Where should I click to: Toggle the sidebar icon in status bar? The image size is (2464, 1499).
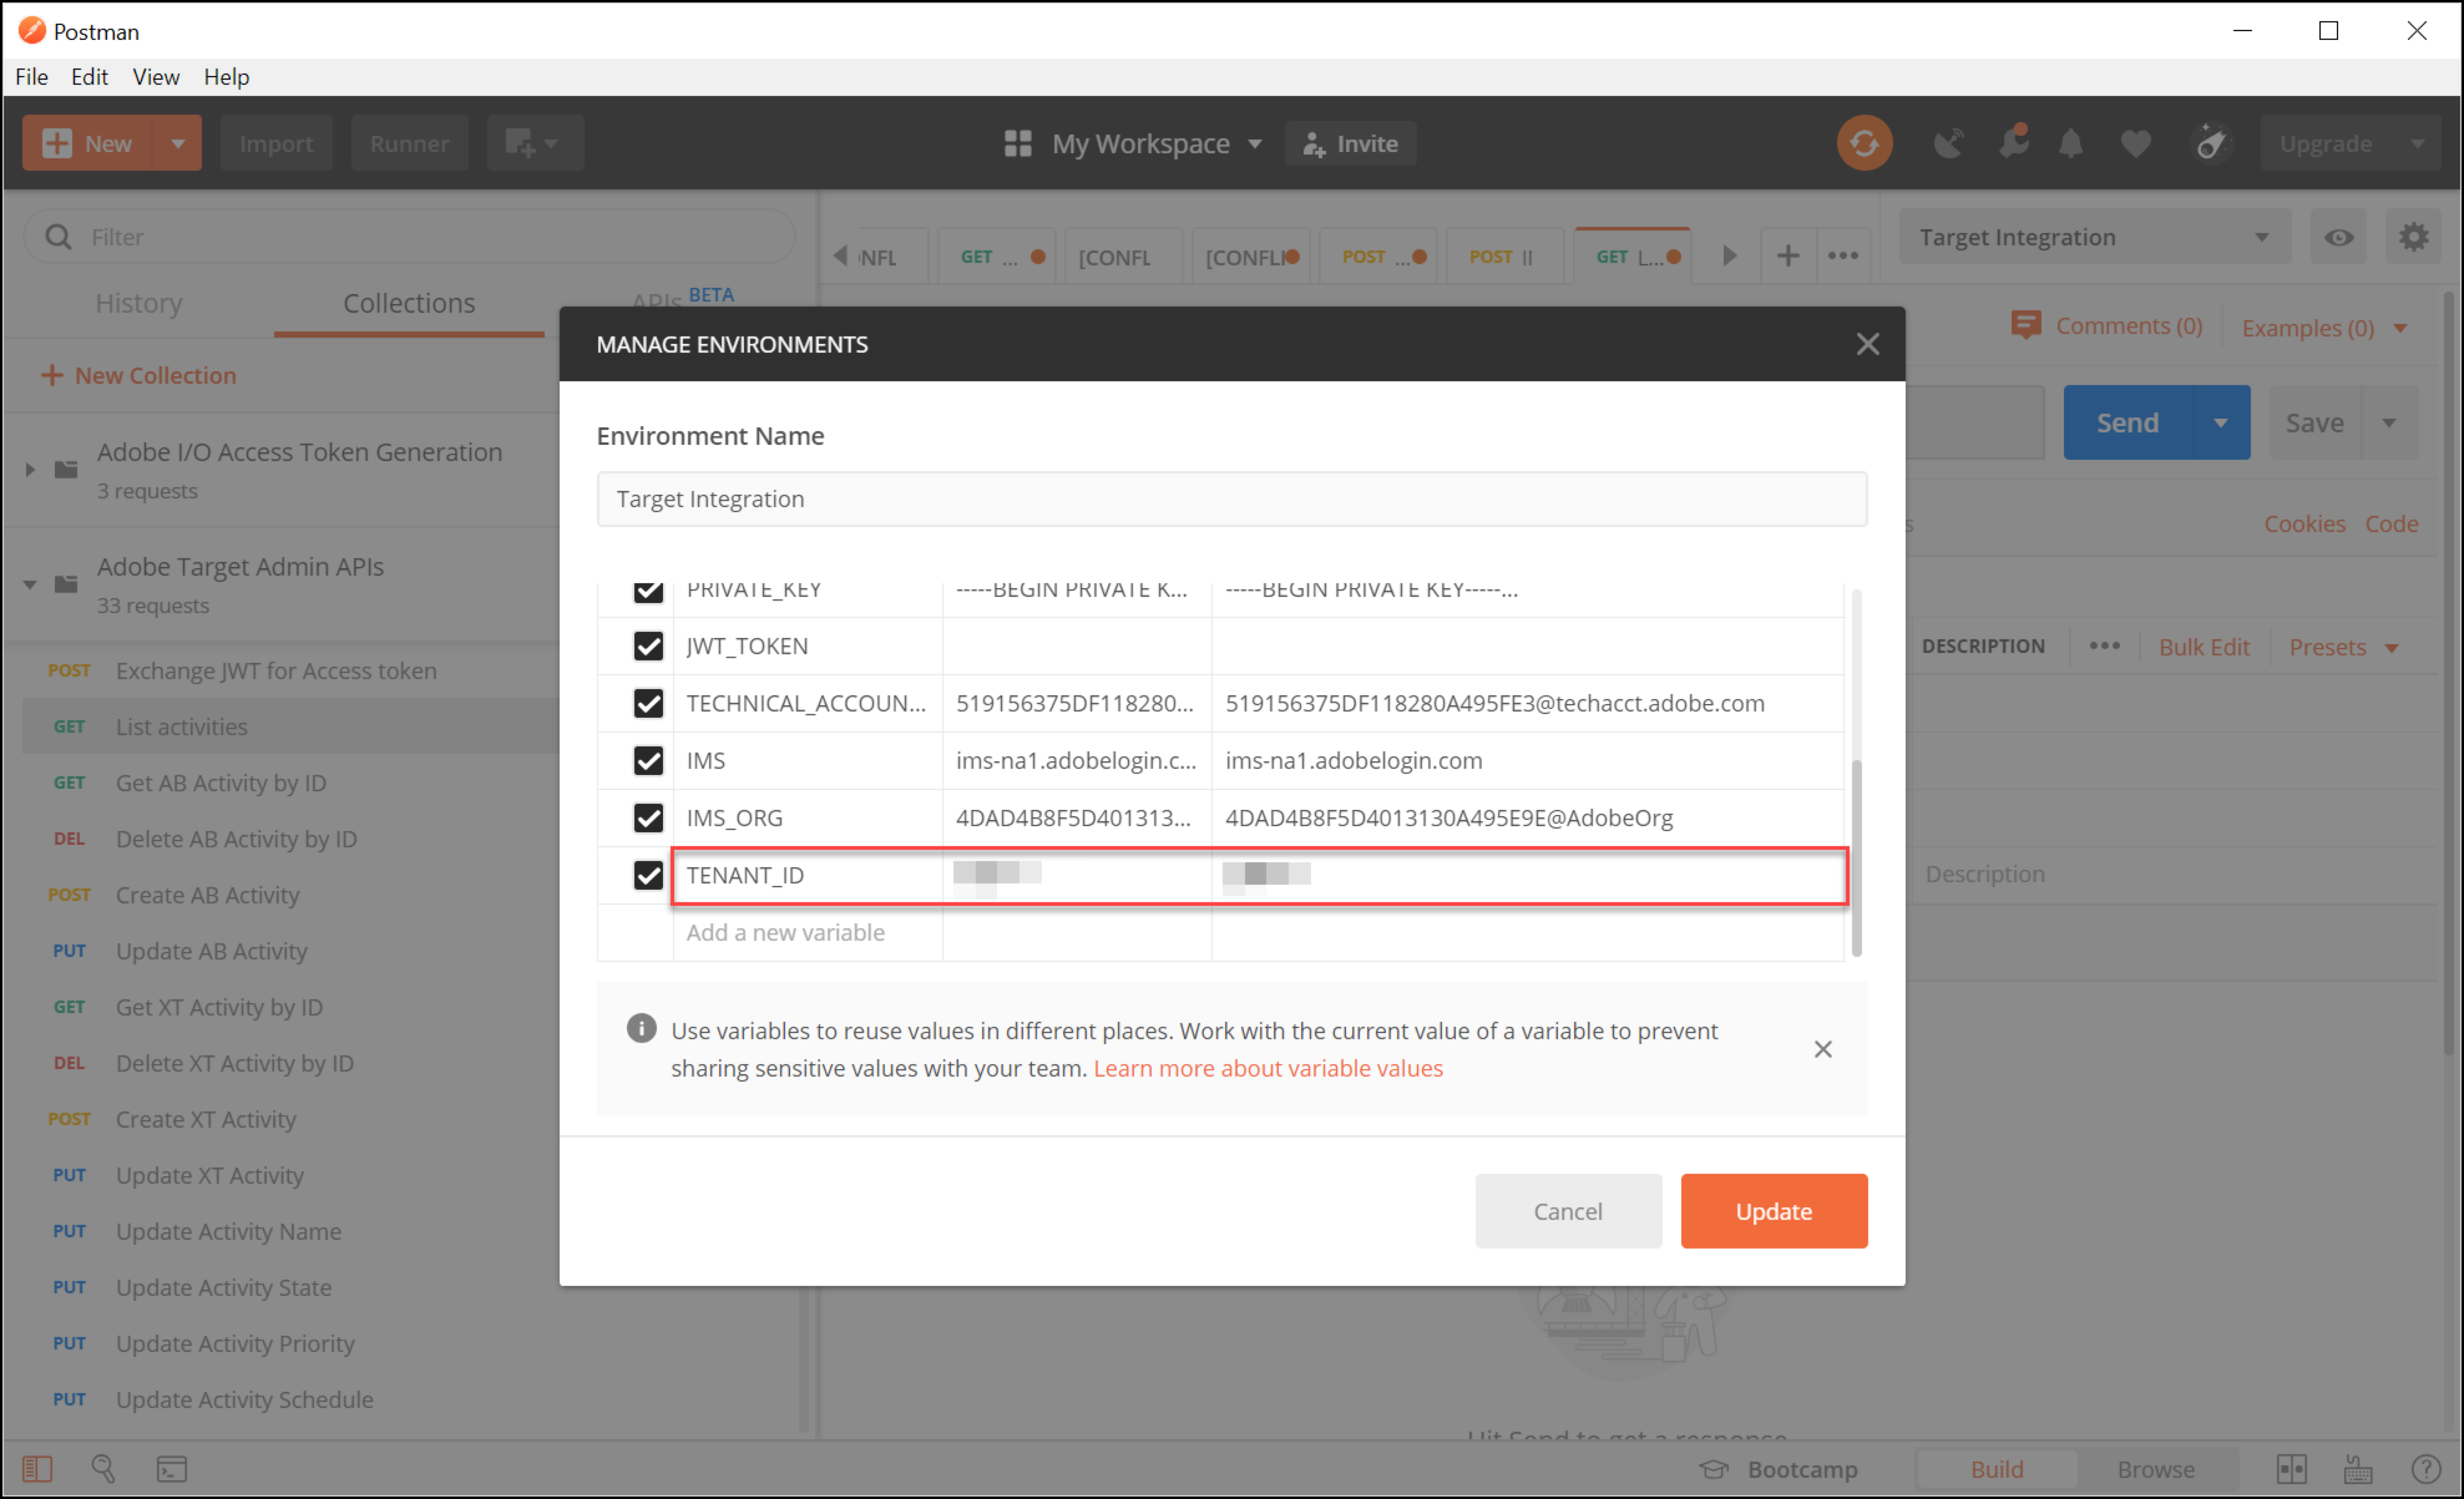pyautogui.click(x=37, y=1468)
